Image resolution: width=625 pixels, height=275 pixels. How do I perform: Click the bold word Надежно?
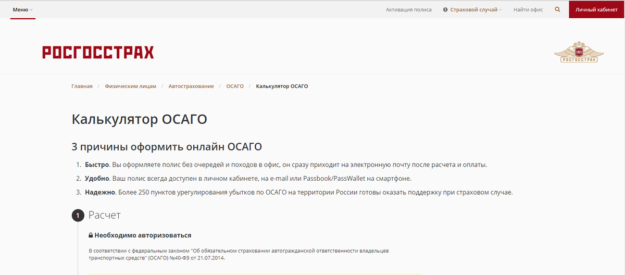100,192
